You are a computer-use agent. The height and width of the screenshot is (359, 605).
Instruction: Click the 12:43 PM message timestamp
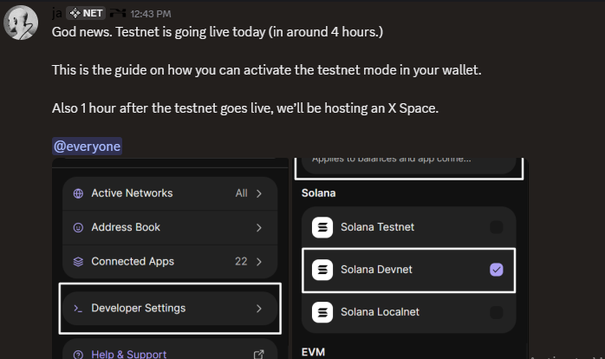151,14
